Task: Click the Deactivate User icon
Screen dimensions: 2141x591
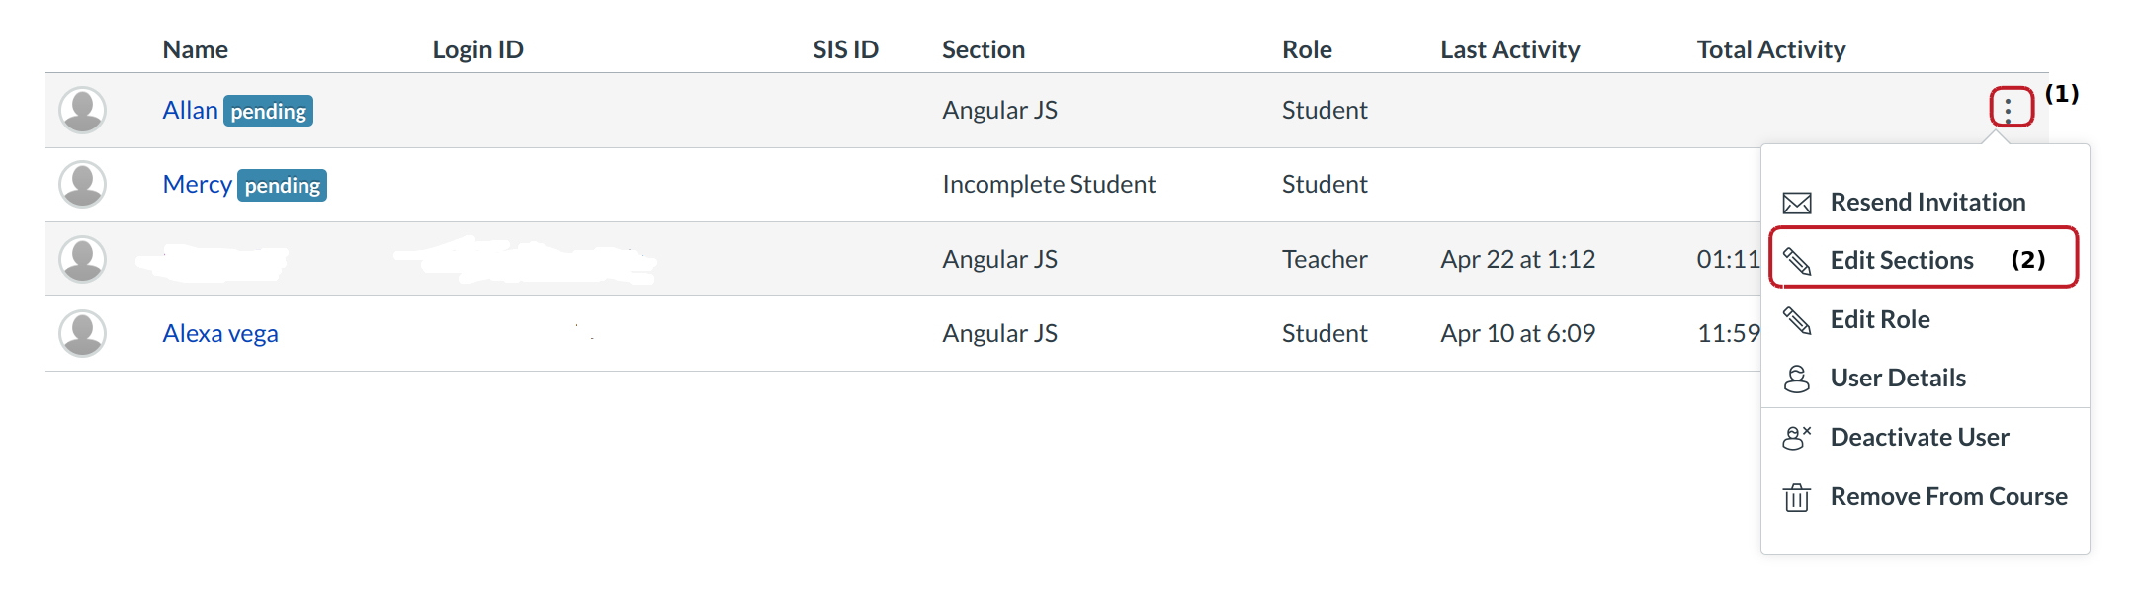Action: (1796, 438)
